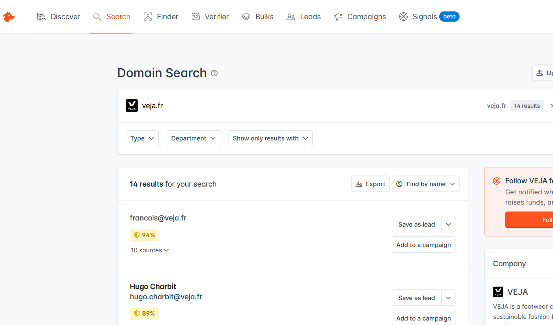The height and width of the screenshot is (325, 553).
Task: Add Hugo Charbit to a campaign
Action: tap(424, 318)
